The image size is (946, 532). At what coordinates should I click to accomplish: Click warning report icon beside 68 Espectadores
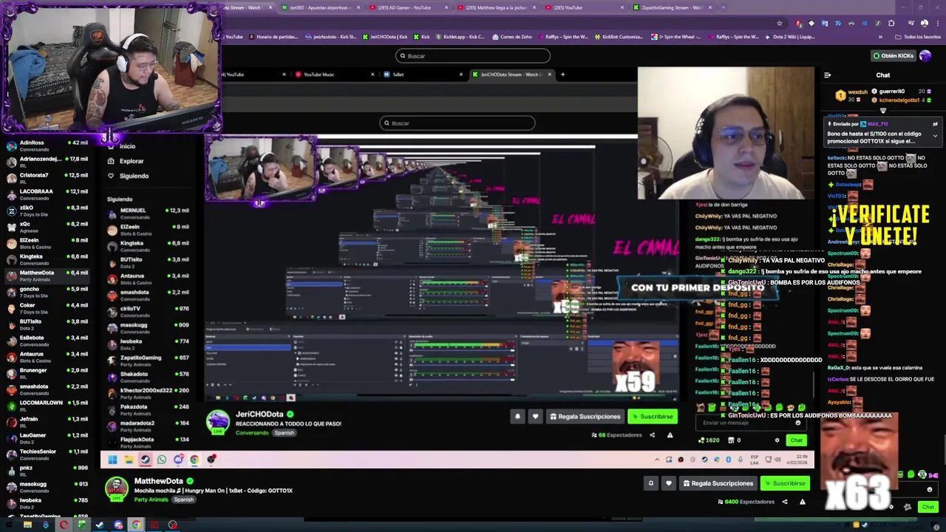pyautogui.click(x=670, y=435)
